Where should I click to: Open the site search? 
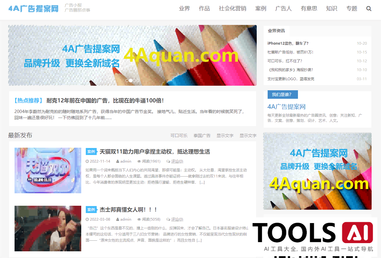pos(369,9)
